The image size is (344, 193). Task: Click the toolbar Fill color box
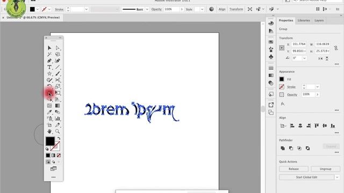50,141
